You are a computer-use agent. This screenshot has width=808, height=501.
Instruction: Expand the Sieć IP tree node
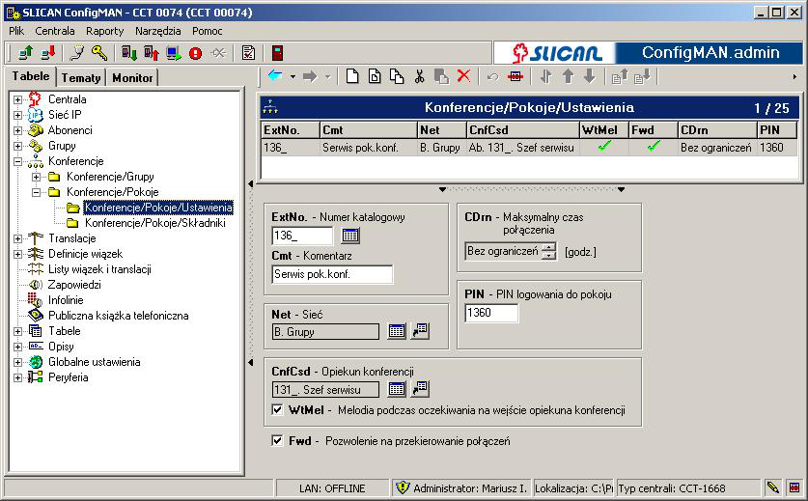tap(17, 115)
